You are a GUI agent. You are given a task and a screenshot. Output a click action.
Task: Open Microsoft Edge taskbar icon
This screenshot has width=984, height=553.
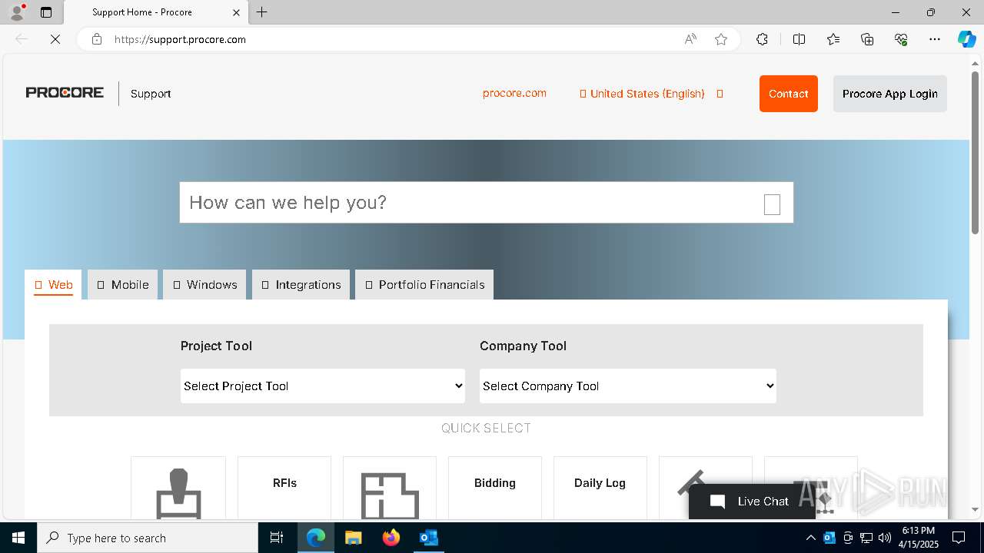pos(316,538)
